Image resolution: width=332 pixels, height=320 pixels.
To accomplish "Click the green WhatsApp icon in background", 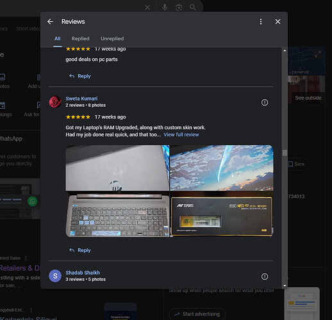I will pos(33,201).
